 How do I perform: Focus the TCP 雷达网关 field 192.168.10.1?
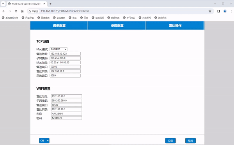(65, 71)
